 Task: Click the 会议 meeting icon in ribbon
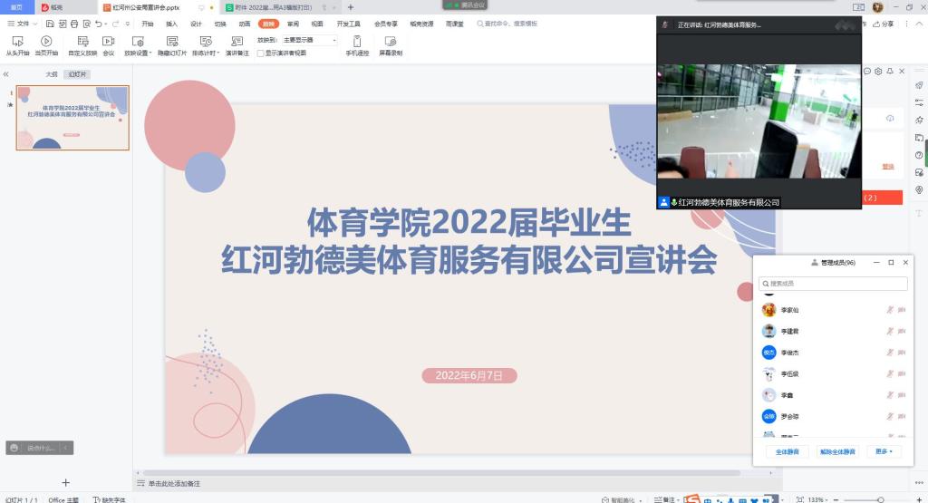coord(109,45)
